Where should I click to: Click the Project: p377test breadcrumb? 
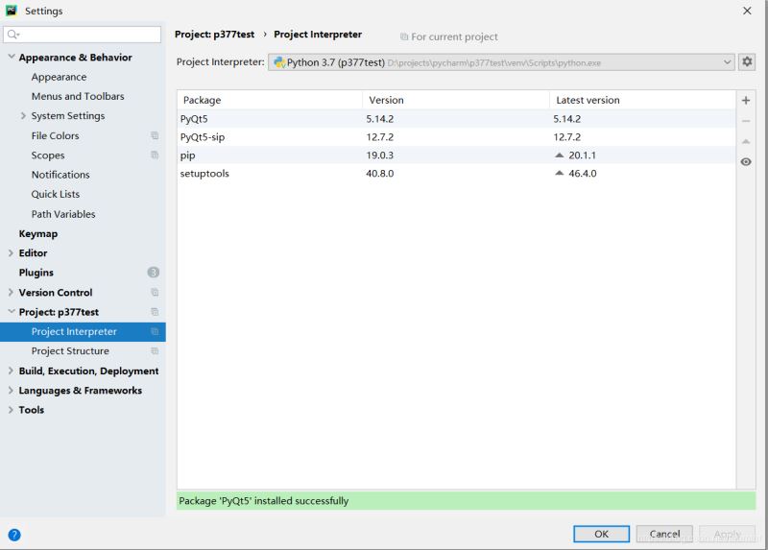(x=214, y=35)
